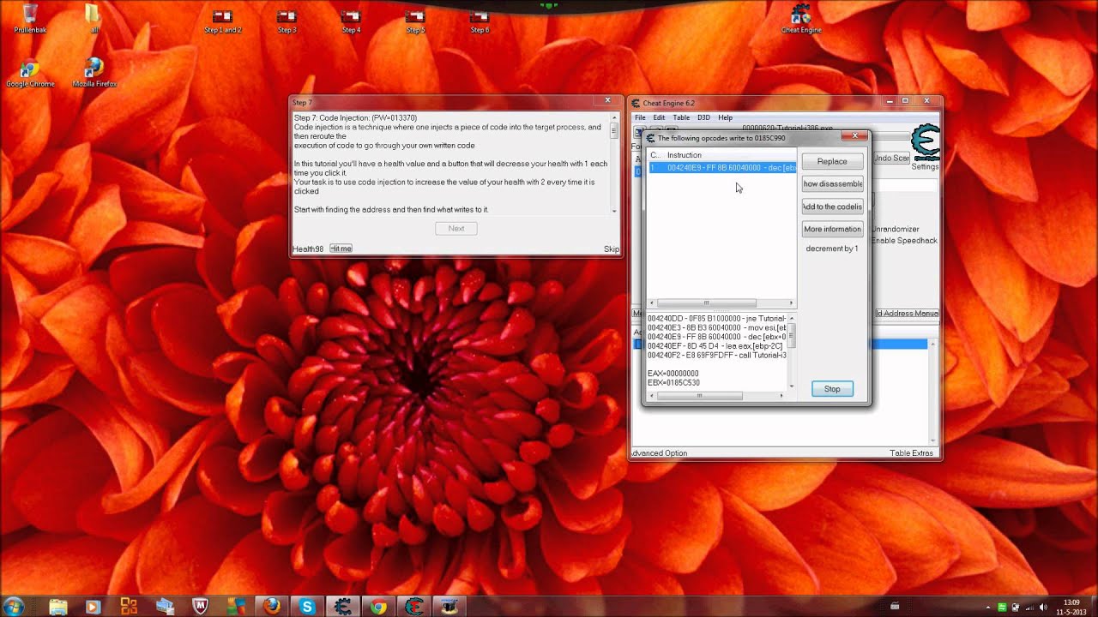Screen dimensions: 1098x617
Task: Open the D3D menu in Cheat Engine
Action: coord(703,117)
